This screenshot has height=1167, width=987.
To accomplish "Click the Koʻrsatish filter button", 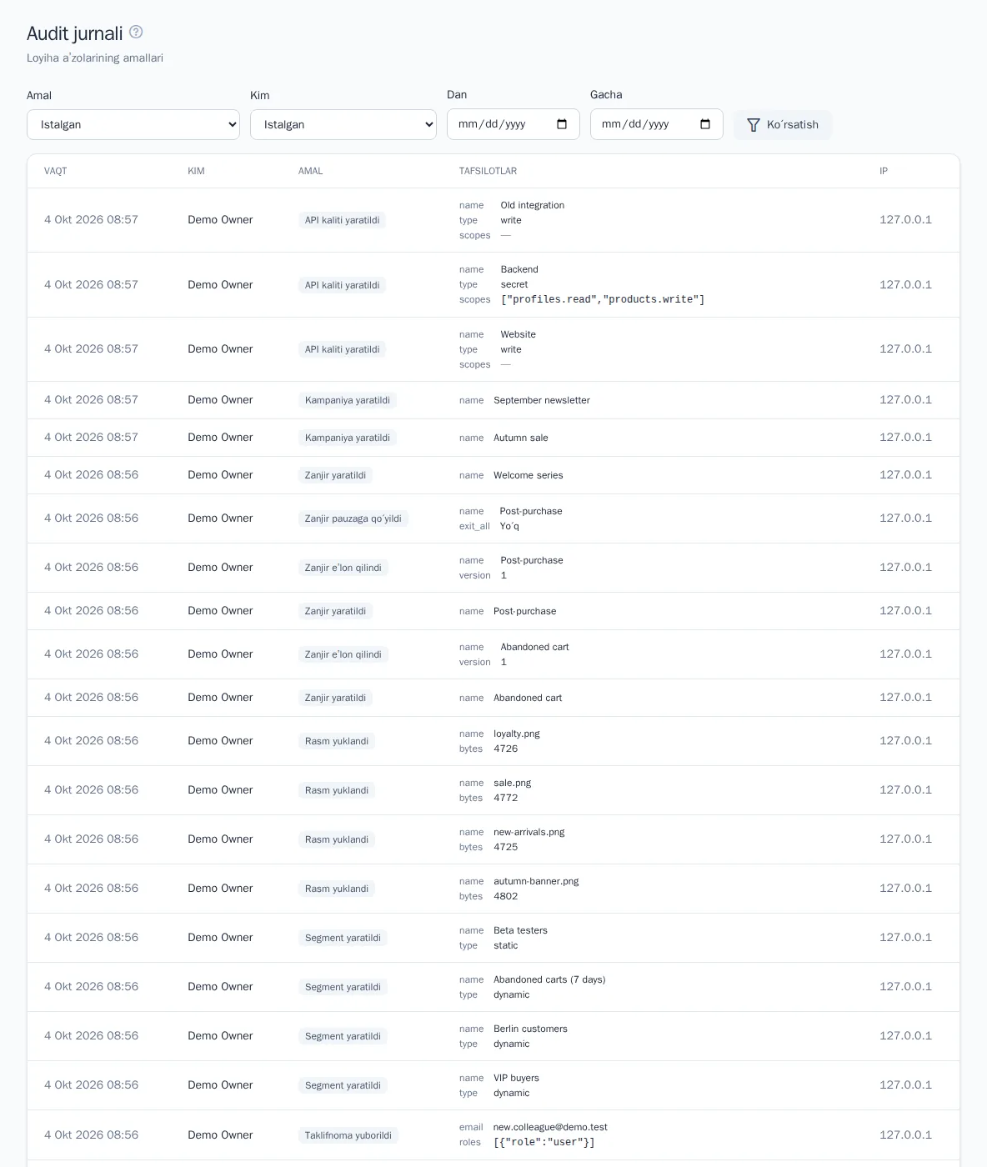I will 783,124.
